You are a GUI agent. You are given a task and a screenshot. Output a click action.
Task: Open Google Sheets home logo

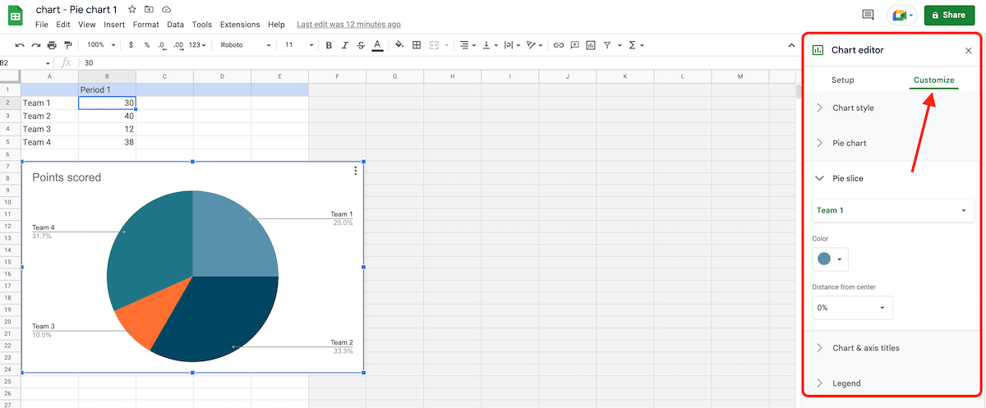(15, 15)
